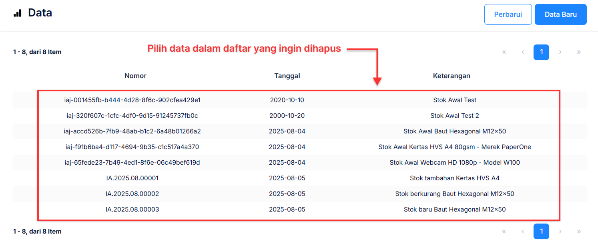Go to first page using bottom pagination

[504, 231]
